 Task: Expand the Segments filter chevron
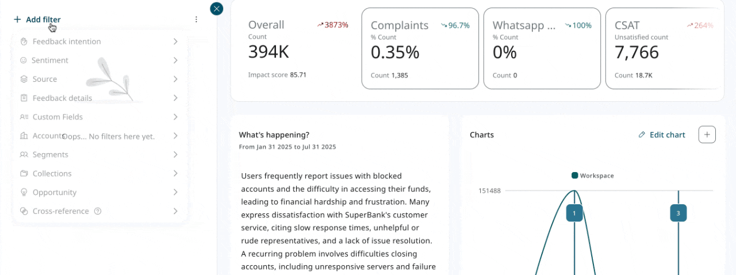point(175,155)
